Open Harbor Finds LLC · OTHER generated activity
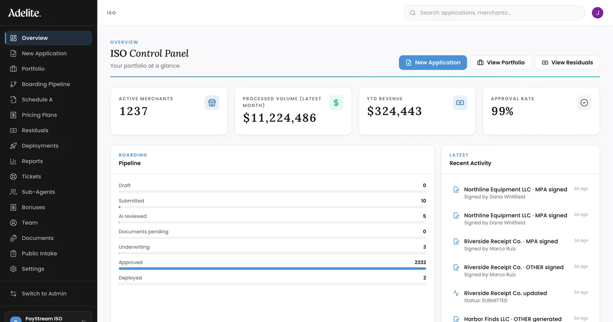Viewport: 613px width, 322px height. point(521,318)
